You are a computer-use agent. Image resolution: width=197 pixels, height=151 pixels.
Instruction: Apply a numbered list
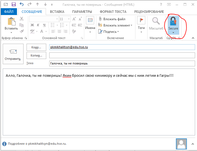click(x=62, y=25)
